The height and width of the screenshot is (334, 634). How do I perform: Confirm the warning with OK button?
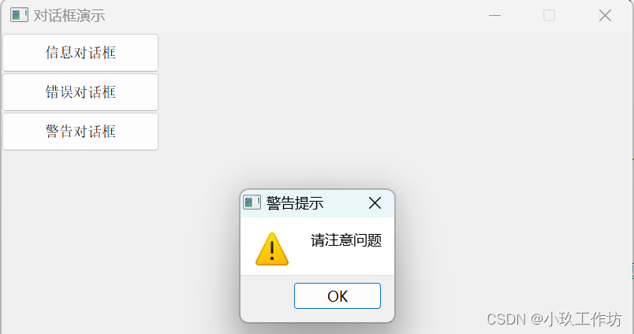pyautogui.click(x=338, y=295)
